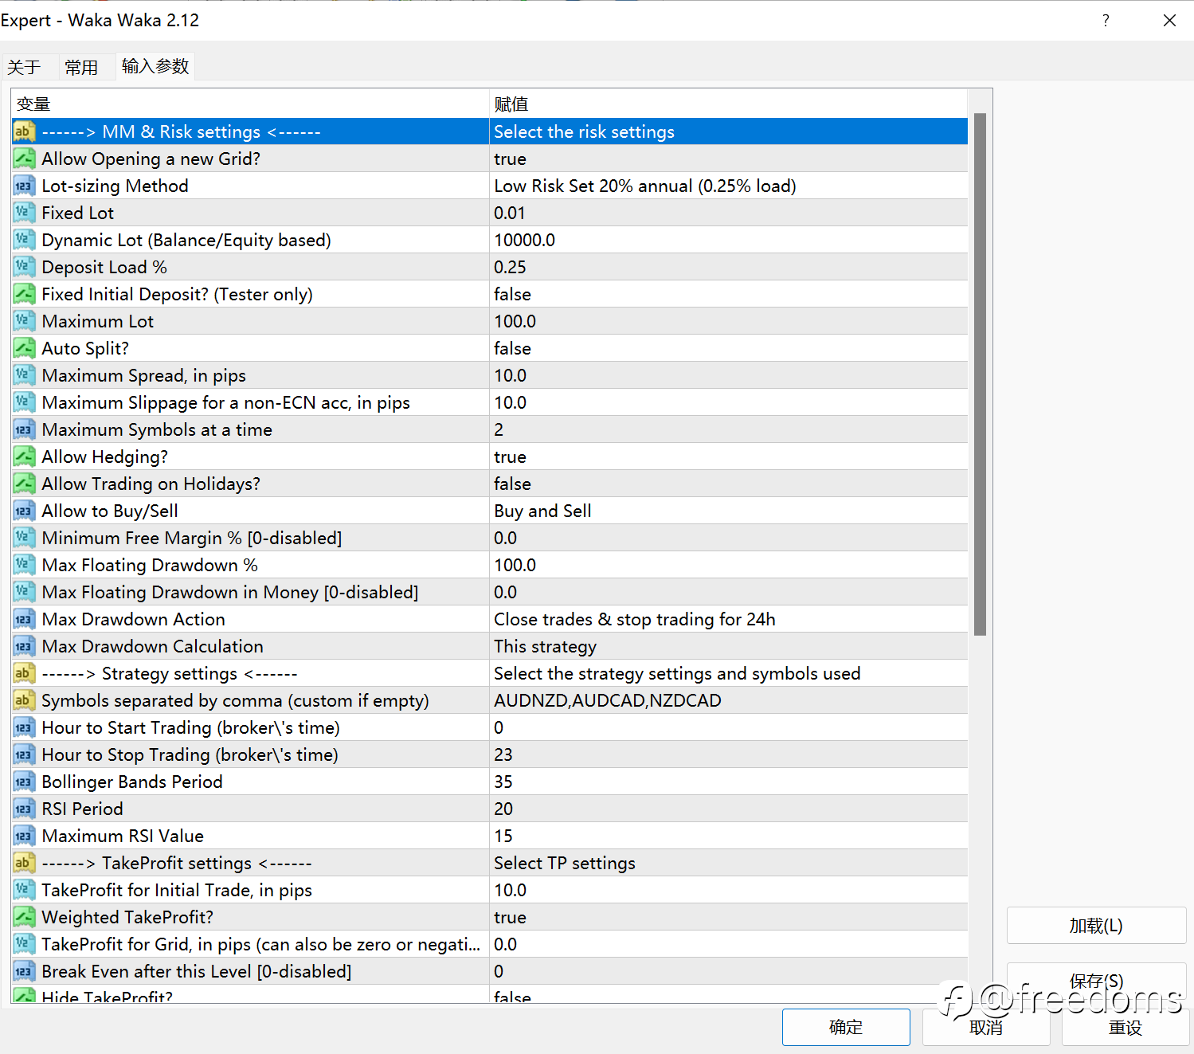The image size is (1194, 1054).
Task: Click the integer icon beside Lot-sizing Method
Action: coord(24,186)
